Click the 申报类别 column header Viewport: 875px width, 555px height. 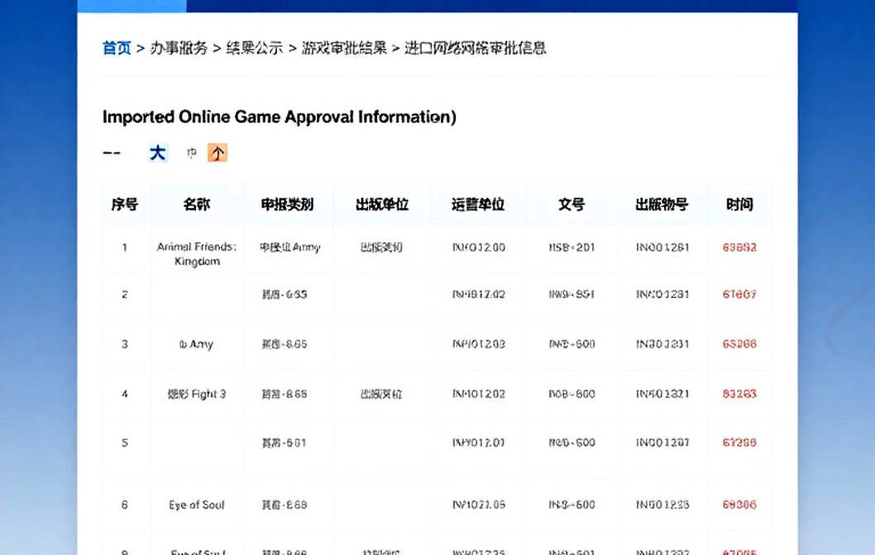point(287,205)
